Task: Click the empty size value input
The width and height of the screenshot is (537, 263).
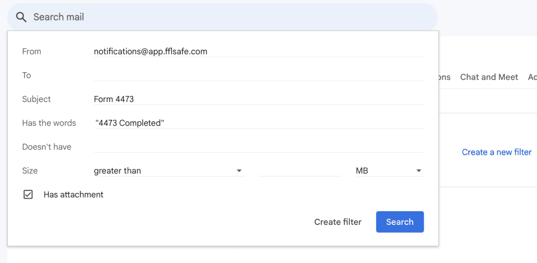Action: point(299,170)
